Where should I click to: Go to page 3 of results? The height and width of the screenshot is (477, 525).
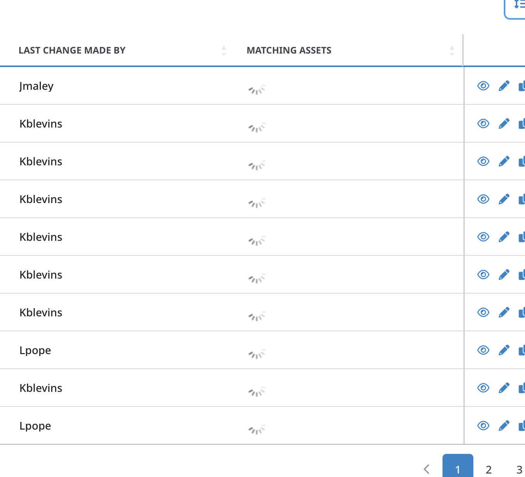coord(519,469)
